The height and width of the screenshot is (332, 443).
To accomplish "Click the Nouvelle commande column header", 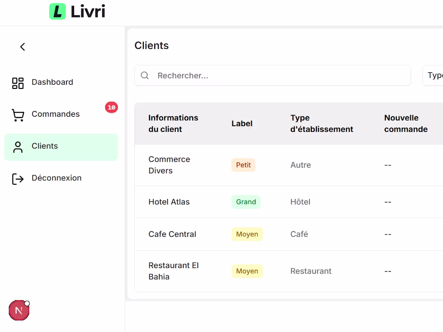I will pyautogui.click(x=406, y=124).
